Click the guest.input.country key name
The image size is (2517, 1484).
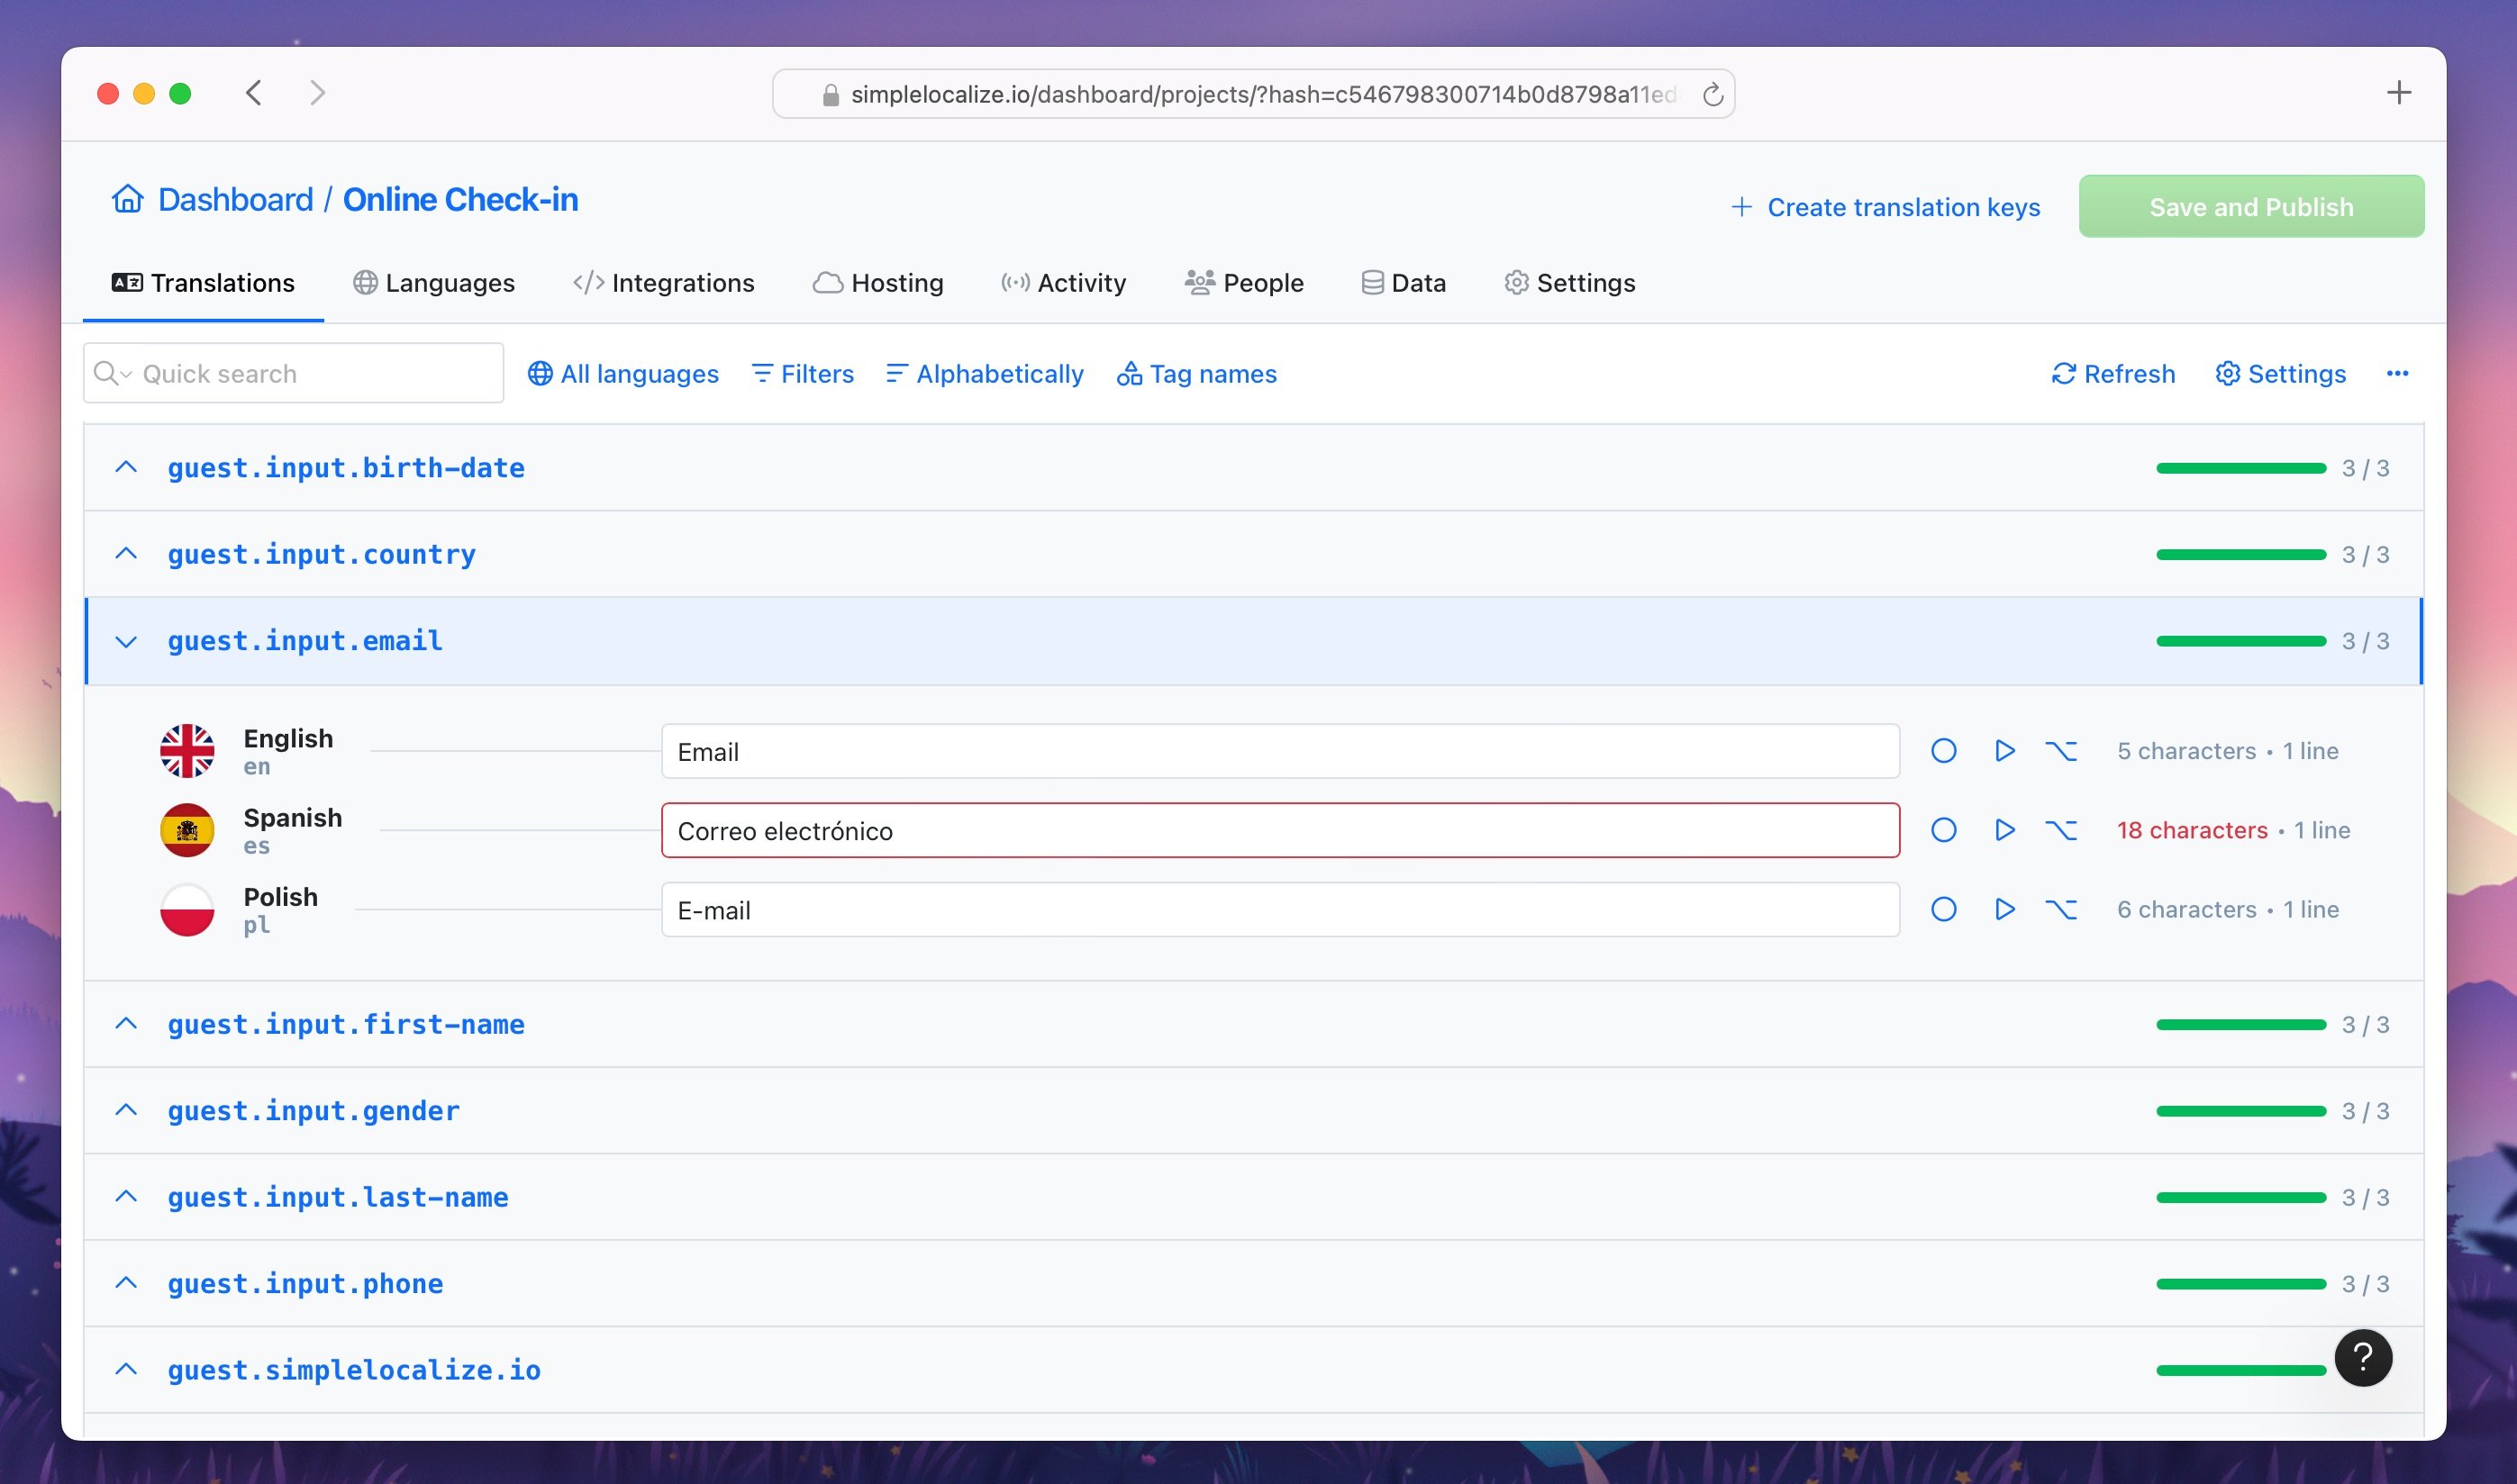tap(321, 554)
